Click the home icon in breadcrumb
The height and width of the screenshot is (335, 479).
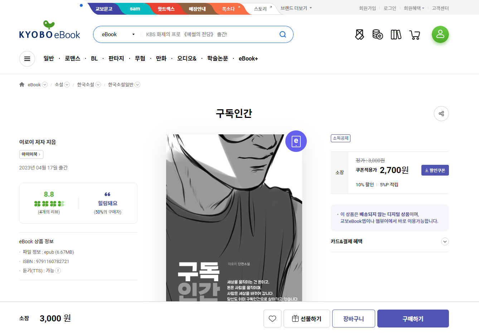click(x=22, y=85)
